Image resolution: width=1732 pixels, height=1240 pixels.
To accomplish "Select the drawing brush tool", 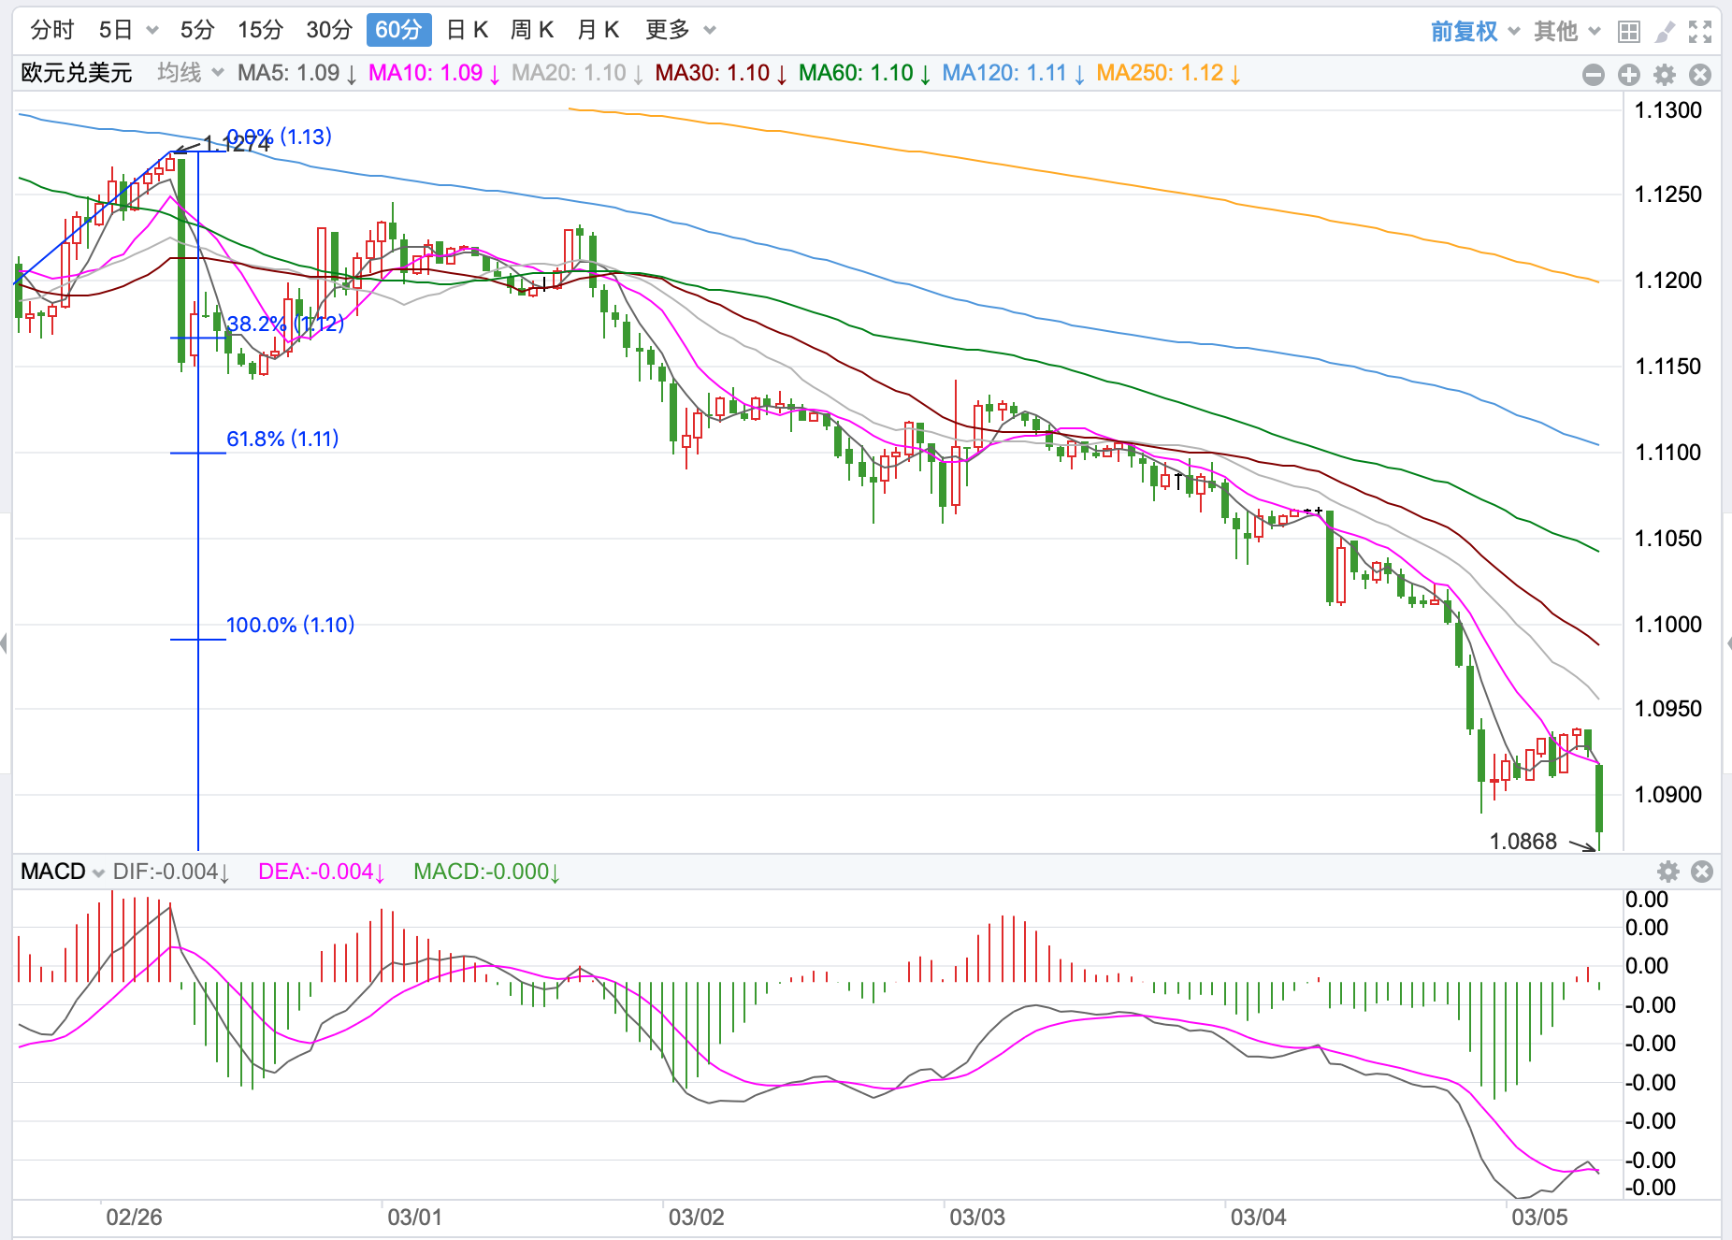I will pyautogui.click(x=1664, y=32).
